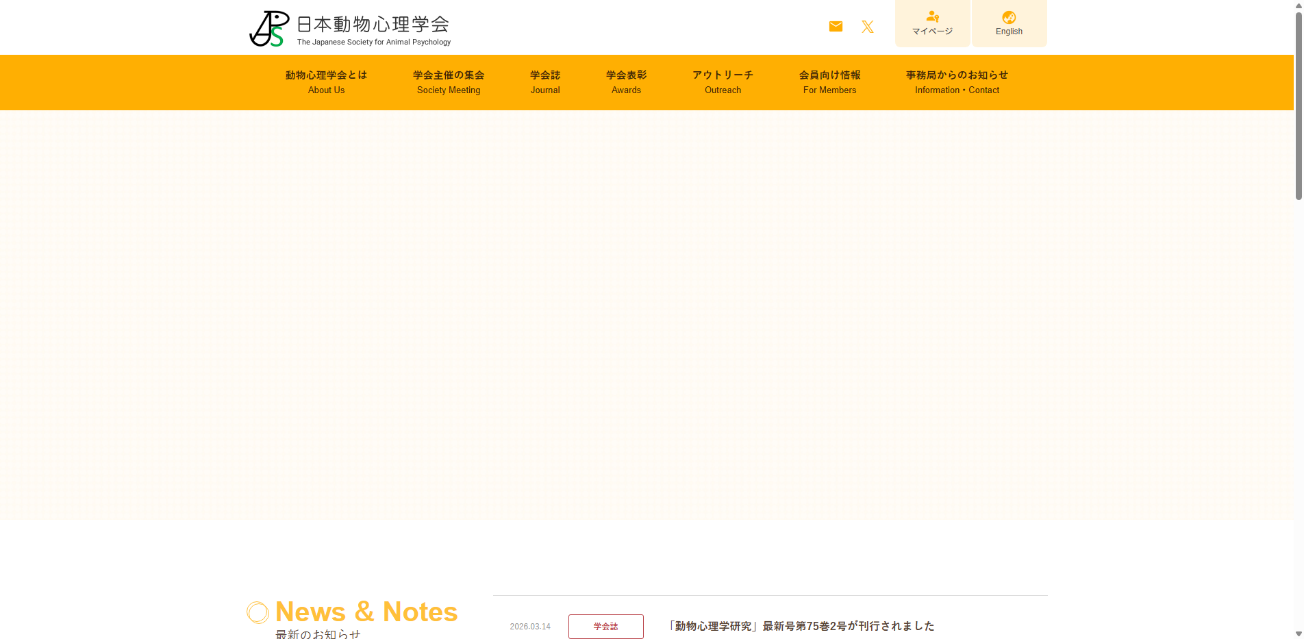This screenshot has height=639, width=1304.
Task: Open the Journal menu item
Action: pyautogui.click(x=545, y=82)
